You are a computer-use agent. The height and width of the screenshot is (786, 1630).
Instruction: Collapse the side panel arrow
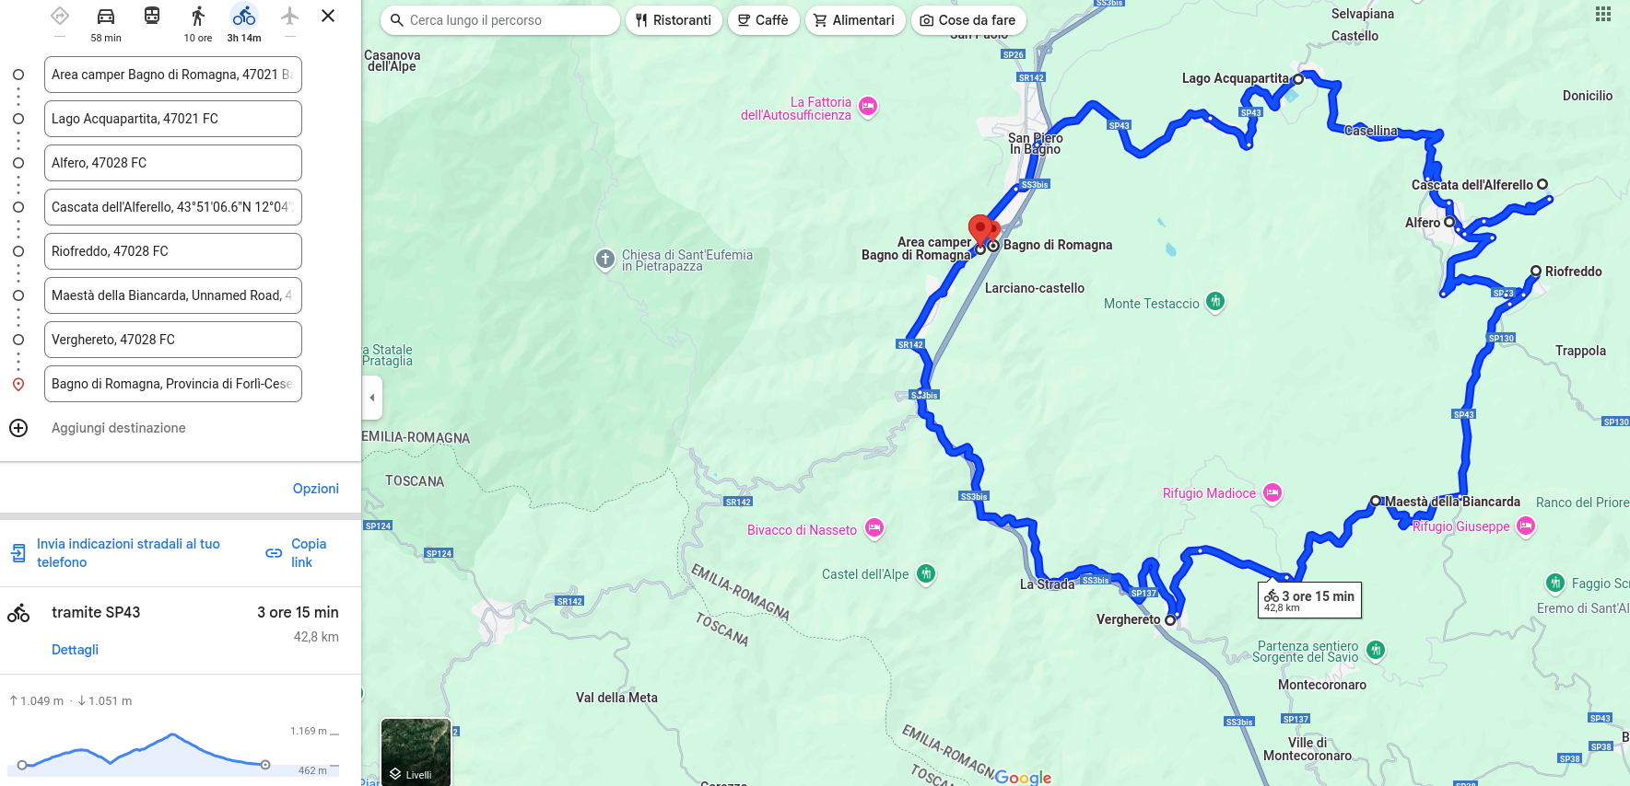(x=372, y=398)
